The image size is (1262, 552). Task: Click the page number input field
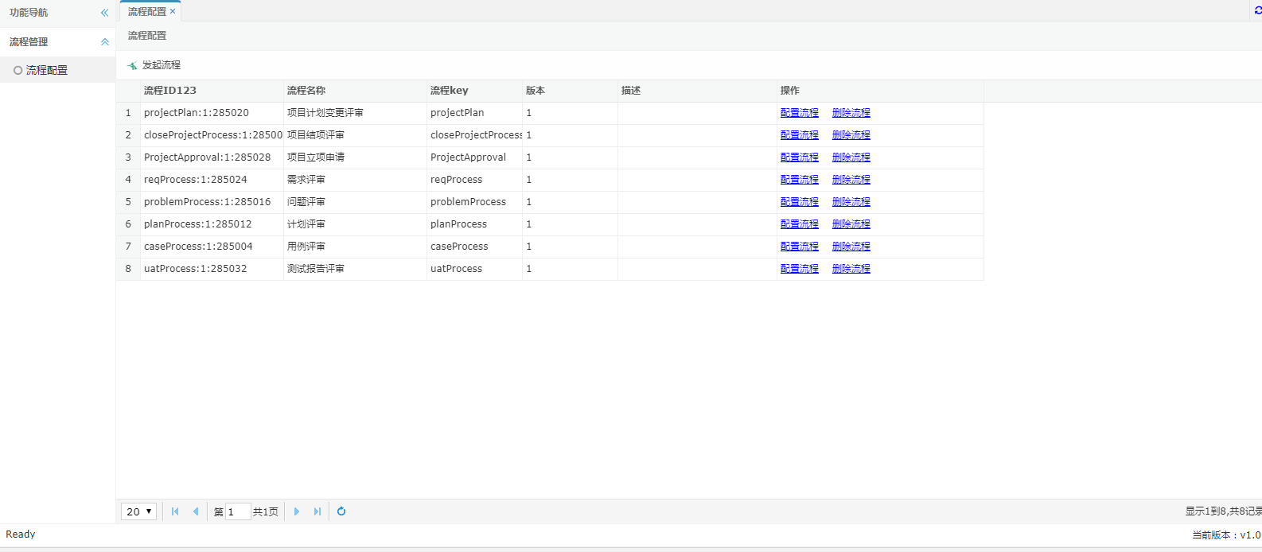[238, 511]
